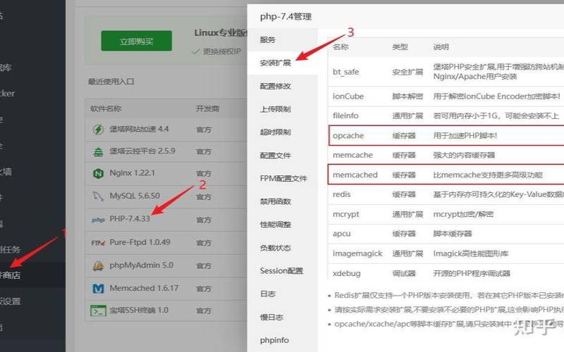Click the PHP-7.4.33 php icon

click(98, 220)
